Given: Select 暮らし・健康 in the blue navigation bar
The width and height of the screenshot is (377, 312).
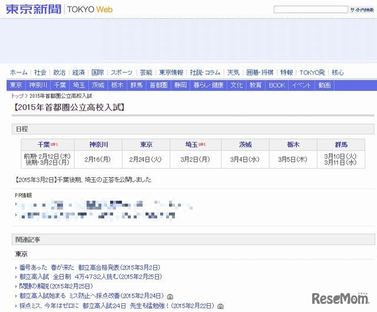Looking at the screenshot, I should coord(209,85).
